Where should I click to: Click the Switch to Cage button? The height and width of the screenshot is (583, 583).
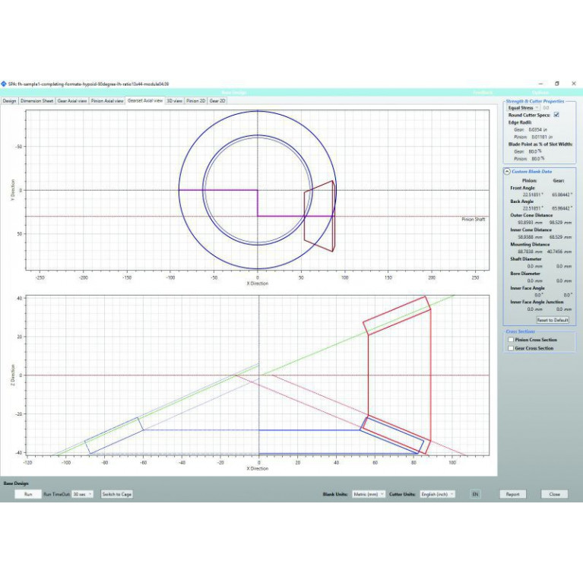[116, 494]
